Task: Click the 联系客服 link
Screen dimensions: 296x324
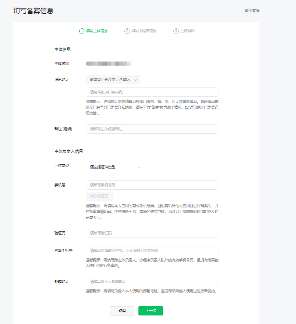Action: (252, 11)
